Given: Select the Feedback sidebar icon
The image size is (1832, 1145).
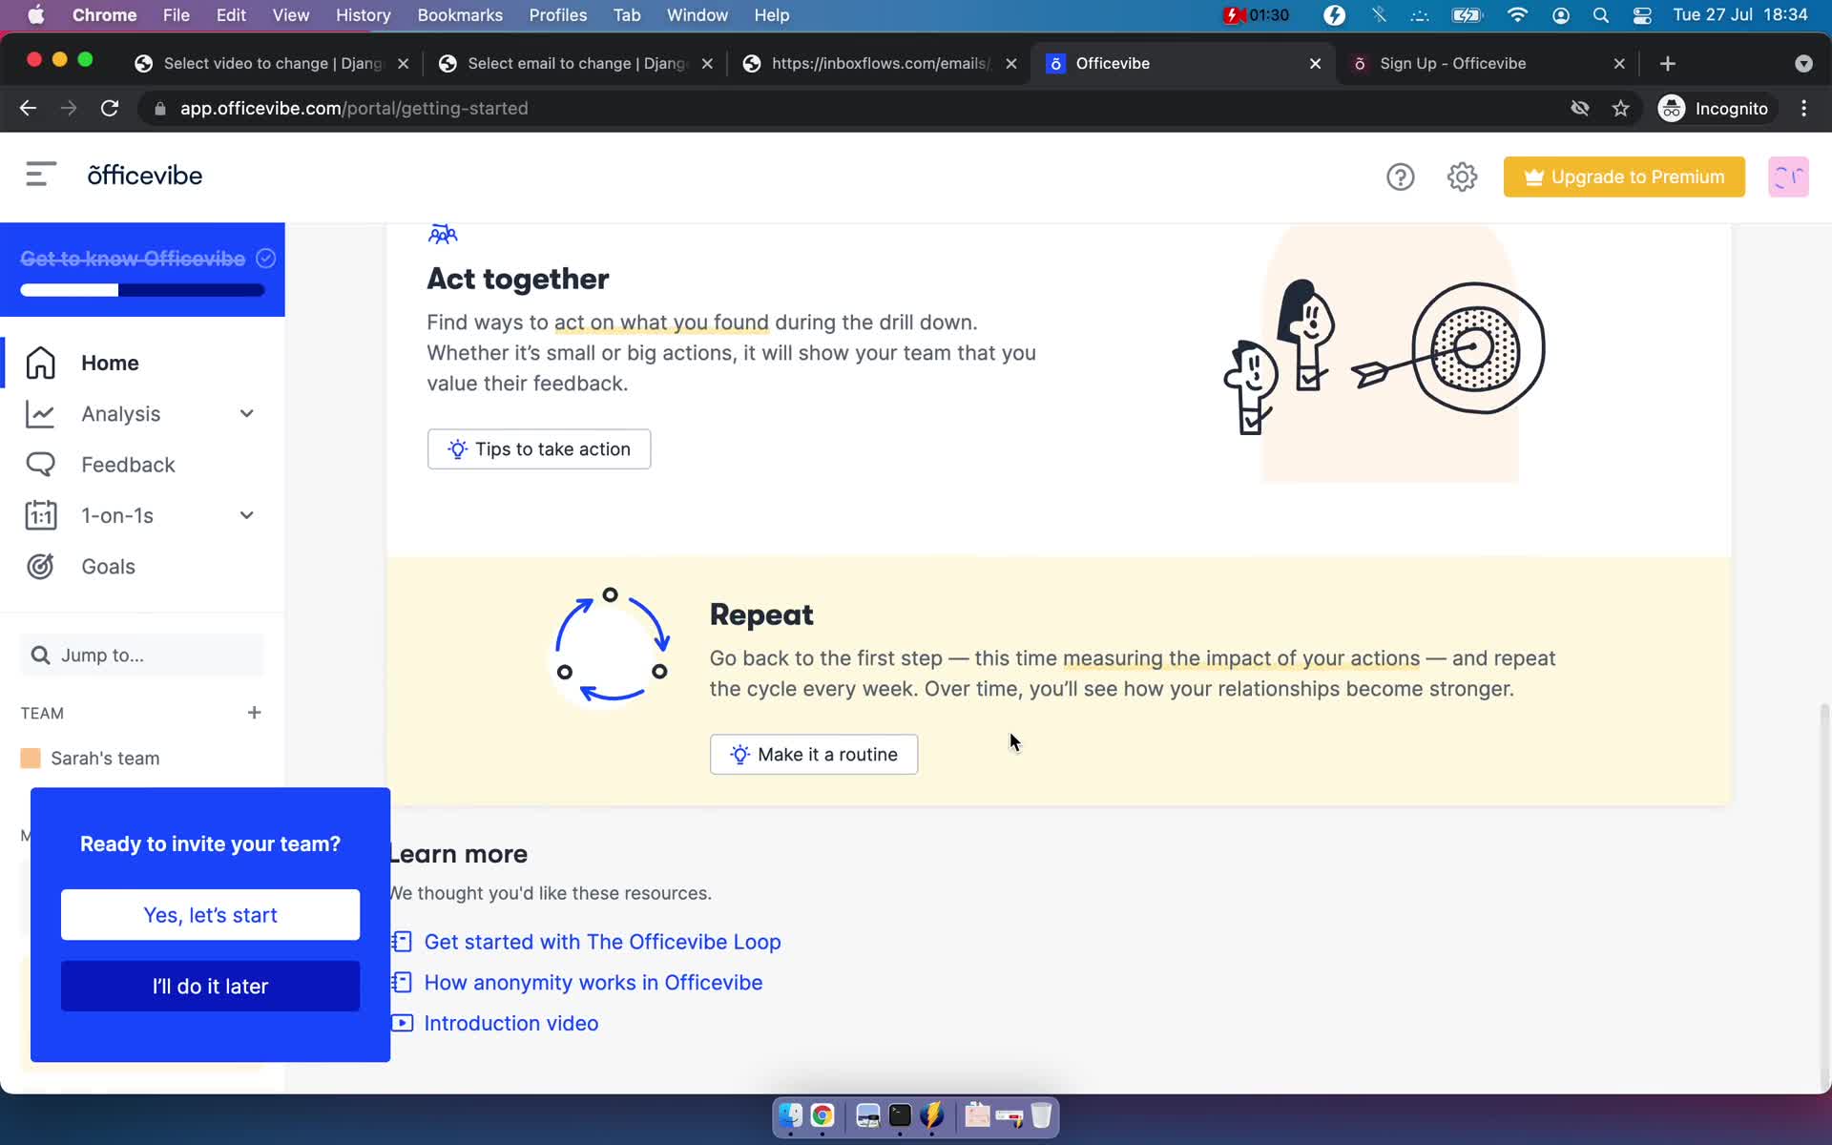Looking at the screenshot, I should (x=39, y=465).
